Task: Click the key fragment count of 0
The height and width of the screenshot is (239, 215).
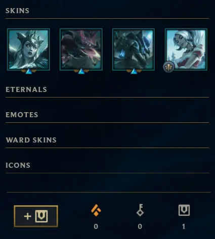Action: pos(140,226)
